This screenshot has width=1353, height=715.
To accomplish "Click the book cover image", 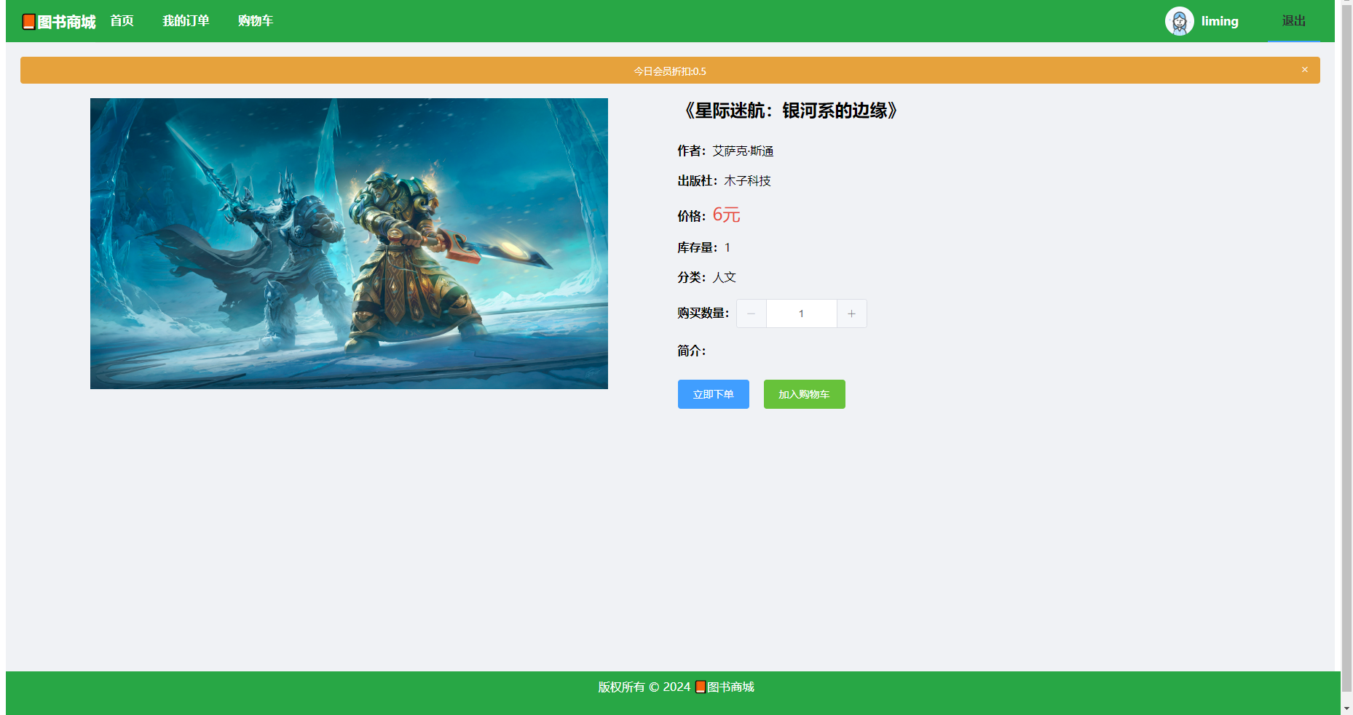I will [x=349, y=244].
